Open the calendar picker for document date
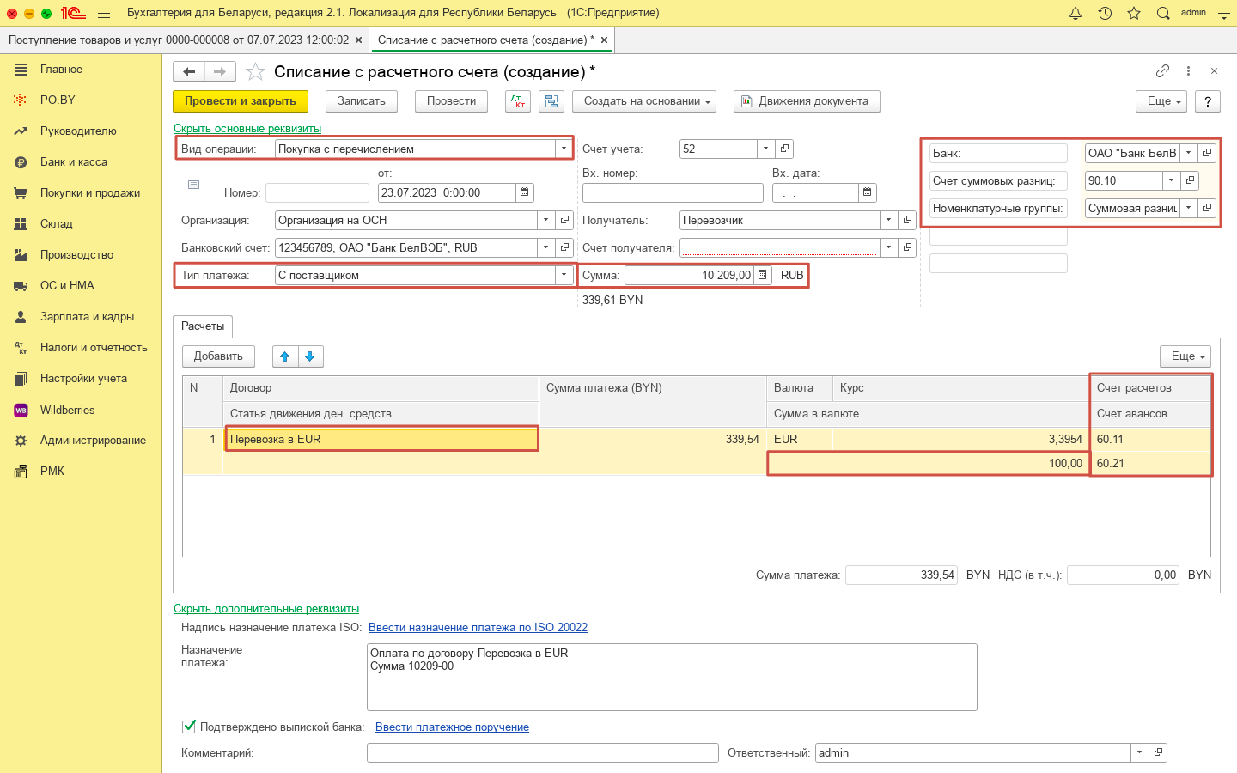Screen dimensions: 1237x773 click(x=525, y=192)
